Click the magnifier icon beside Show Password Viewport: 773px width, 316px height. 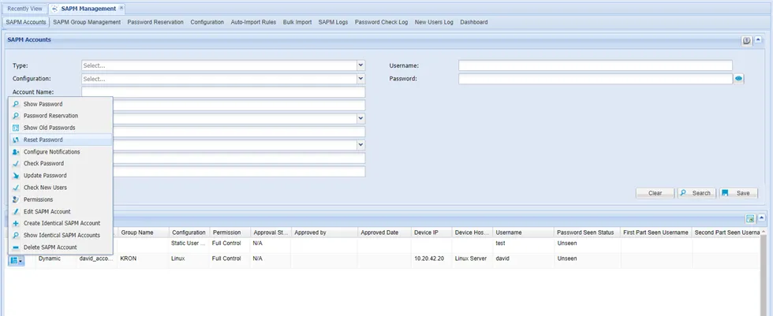coord(16,104)
